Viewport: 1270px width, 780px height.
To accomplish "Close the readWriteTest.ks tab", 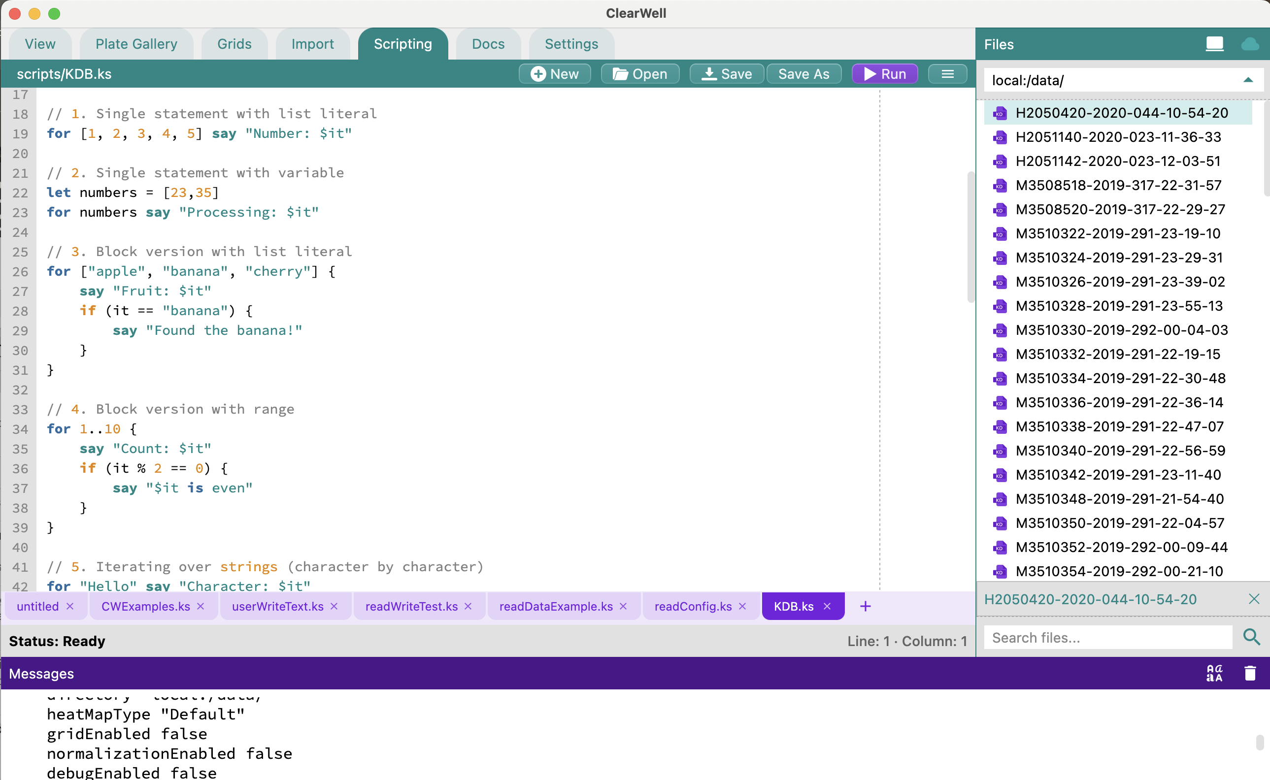I will pos(468,606).
